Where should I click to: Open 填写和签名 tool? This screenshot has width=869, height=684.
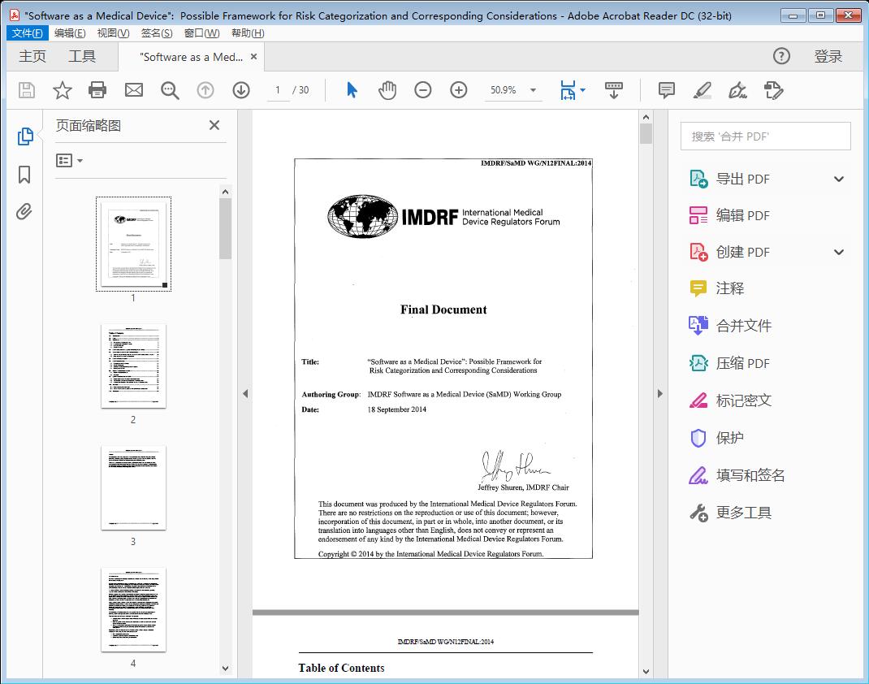tap(737, 475)
